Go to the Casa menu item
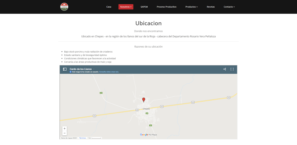The width and height of the screenshot is (297, 145). click(x=109, y=7)
